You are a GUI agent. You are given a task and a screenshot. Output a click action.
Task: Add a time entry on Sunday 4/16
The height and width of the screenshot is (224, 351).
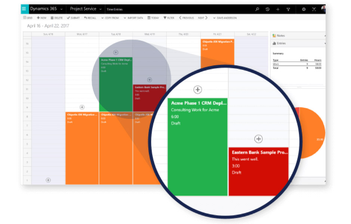tap(48, 180)
